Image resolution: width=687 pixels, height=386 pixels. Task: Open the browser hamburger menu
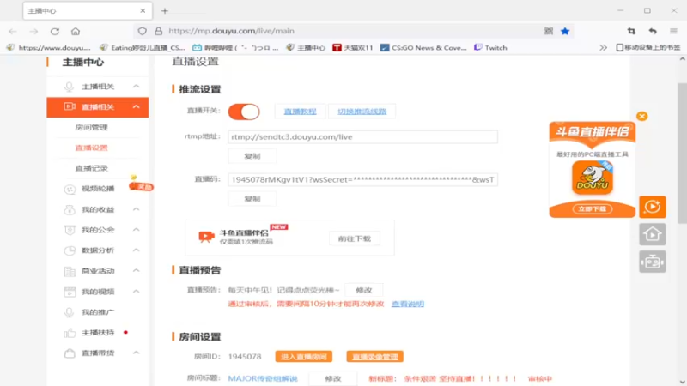click(674, 31)
